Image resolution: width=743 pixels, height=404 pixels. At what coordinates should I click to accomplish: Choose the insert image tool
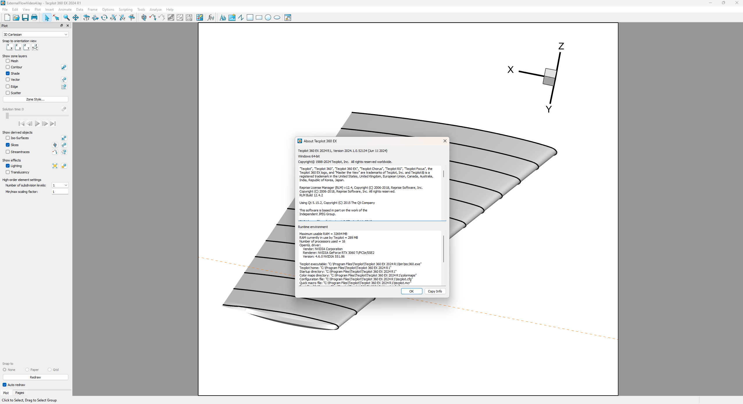(x=232, y=17)
